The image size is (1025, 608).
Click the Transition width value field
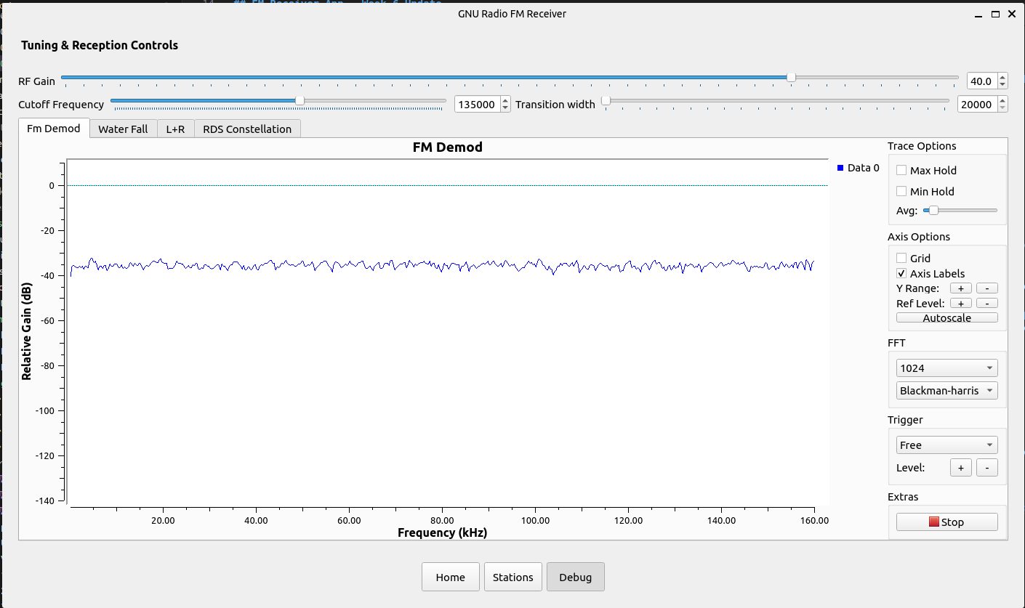tap(977, 104)
